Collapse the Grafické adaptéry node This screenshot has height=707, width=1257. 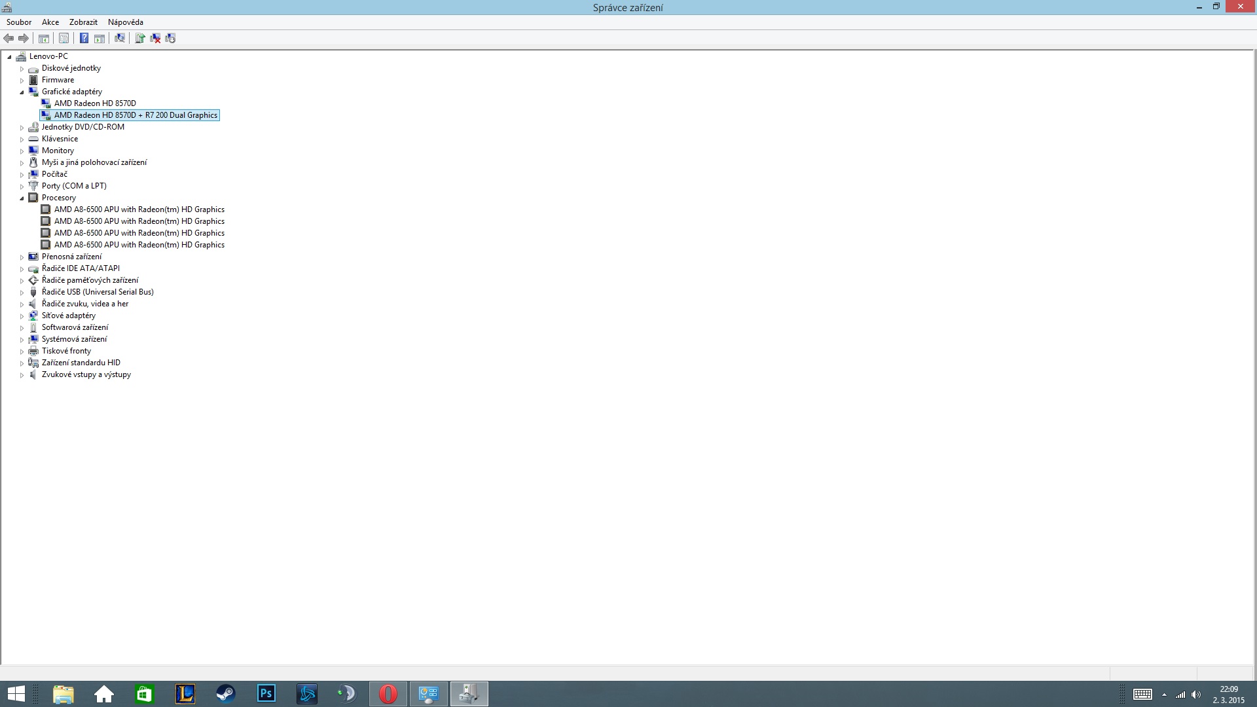[x=22, y=92]
